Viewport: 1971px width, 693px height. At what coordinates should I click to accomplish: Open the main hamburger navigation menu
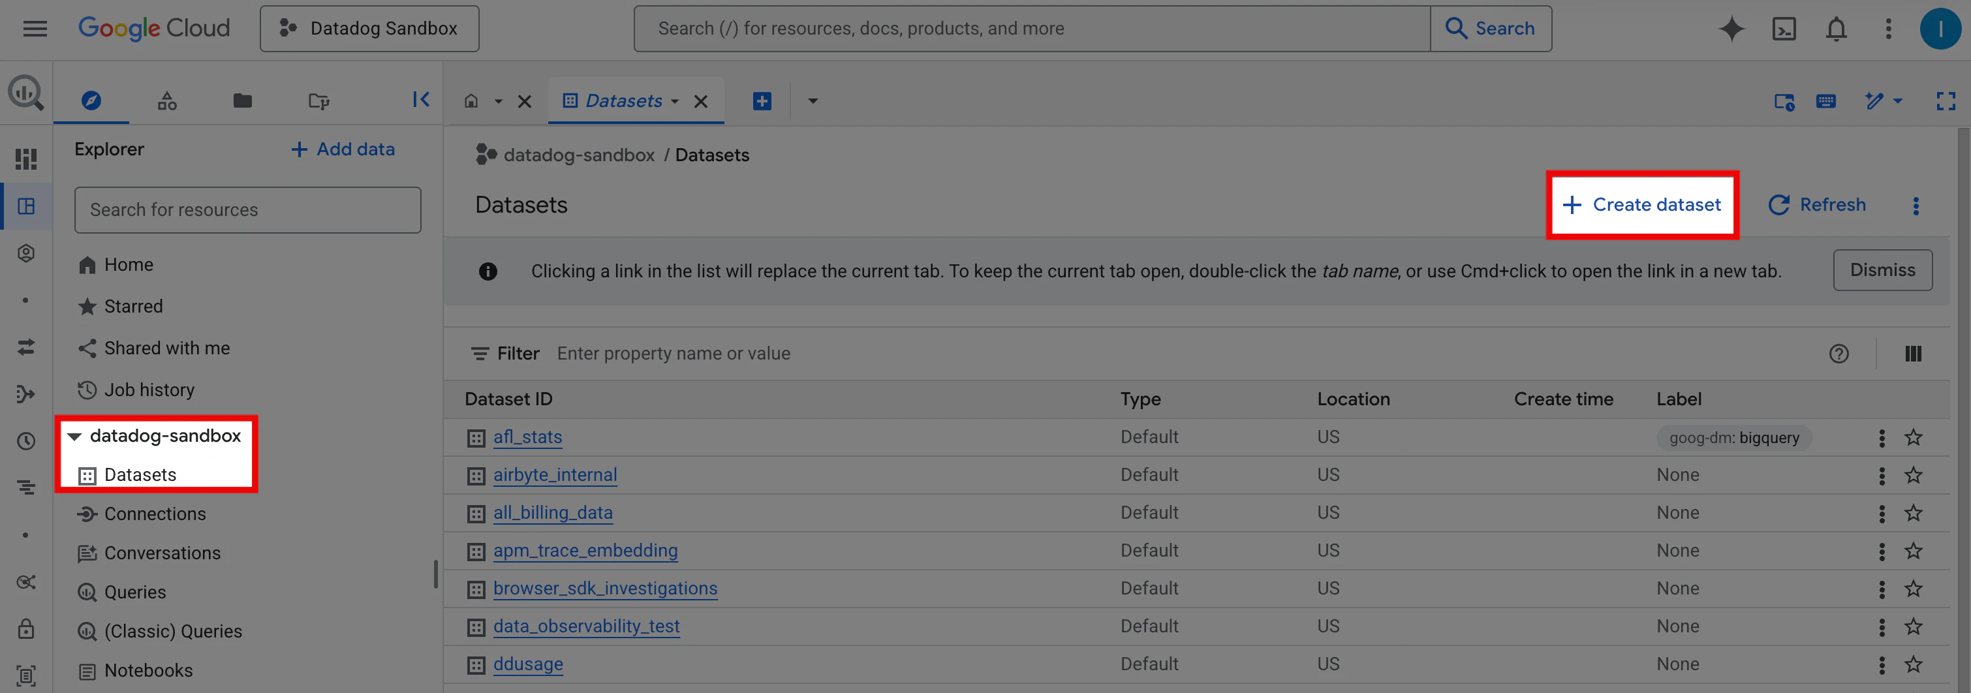coord(35,29)
